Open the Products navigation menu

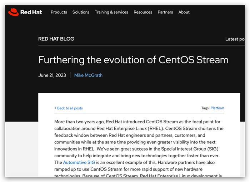pos(59,12)
